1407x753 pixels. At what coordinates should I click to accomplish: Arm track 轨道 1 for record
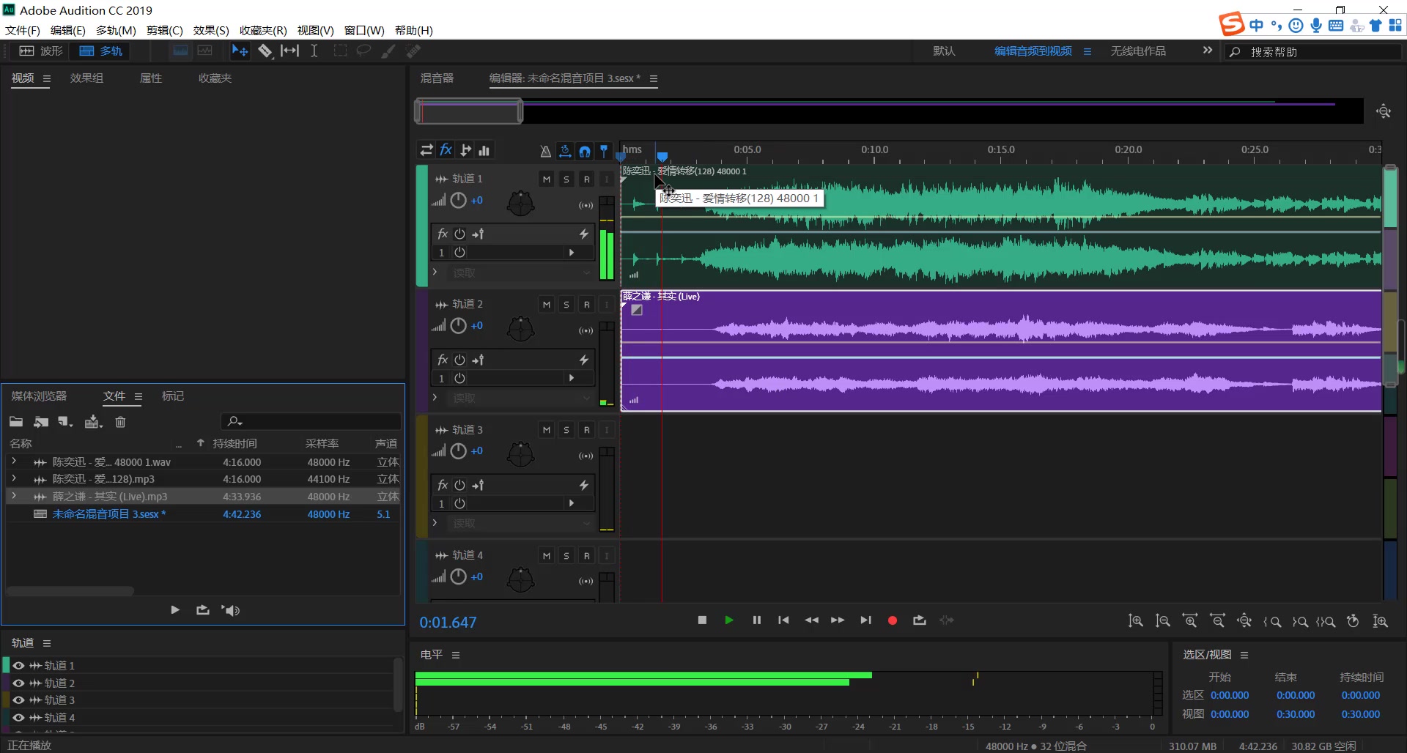586,179
